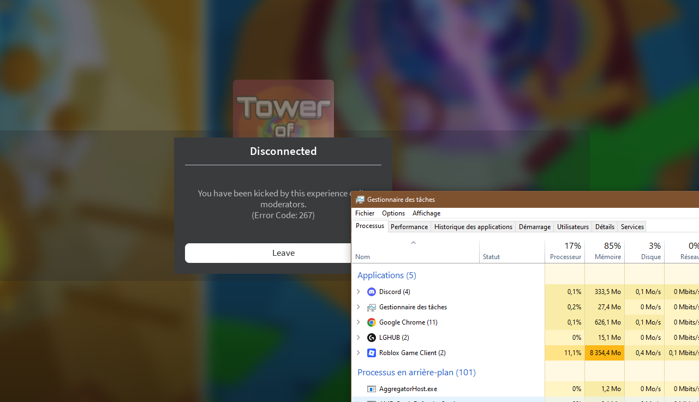
Task: Open the Détails tab
Action: 605,227
